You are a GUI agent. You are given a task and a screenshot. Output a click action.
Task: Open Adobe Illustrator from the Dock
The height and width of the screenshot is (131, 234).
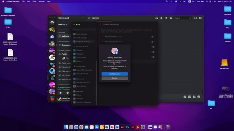click(x=122, y=127)
